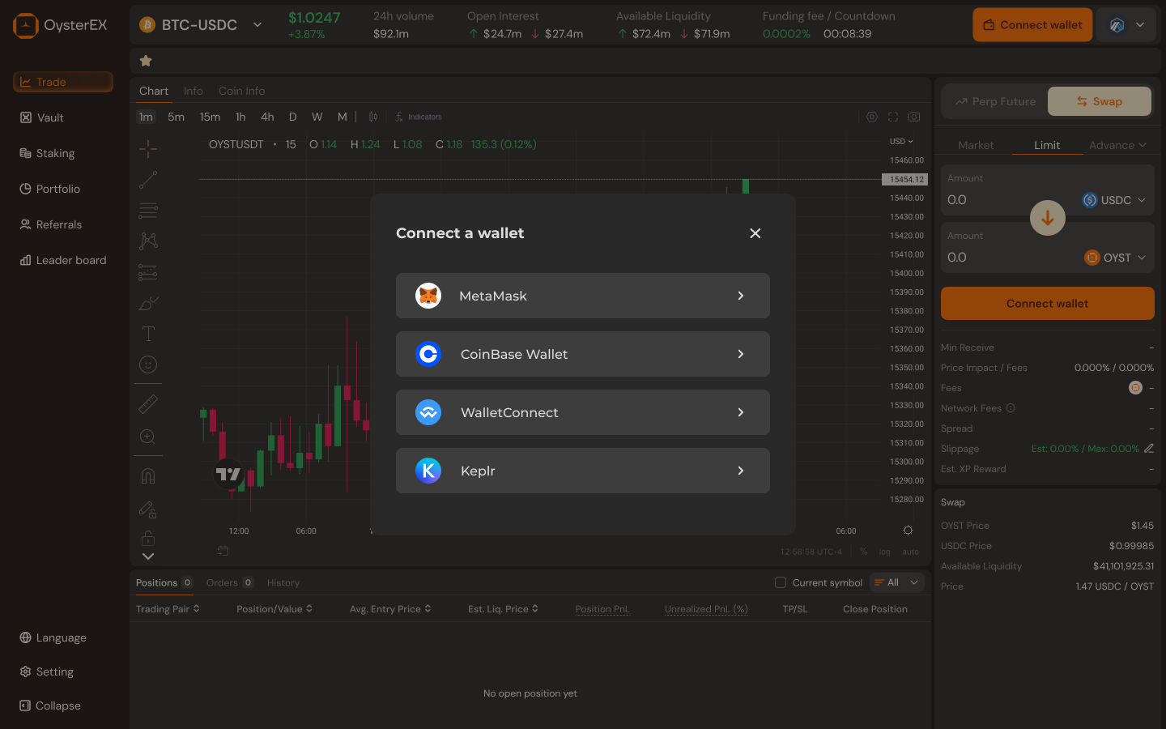Image resolution: width=1166 pixels, height=729 pixels.
Task: Switch to the Coin Info tab
Action: click(241, 91)
